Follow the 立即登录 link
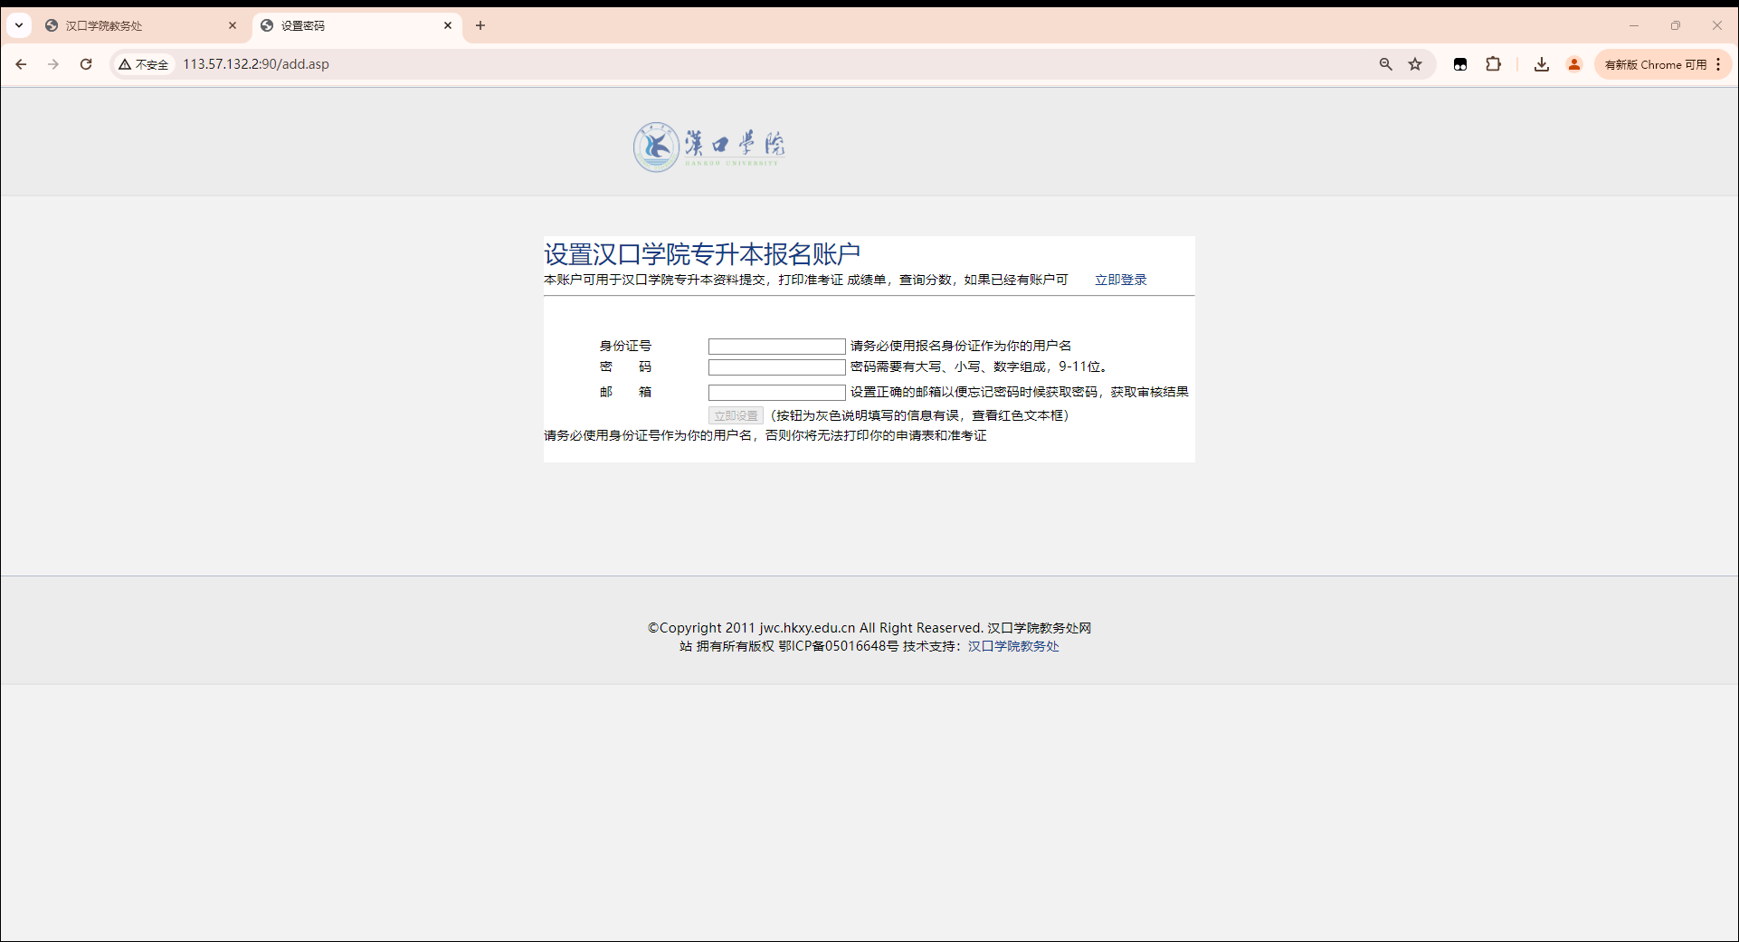The height and width of the screenshot is (942, 1739). (1120, 280)
